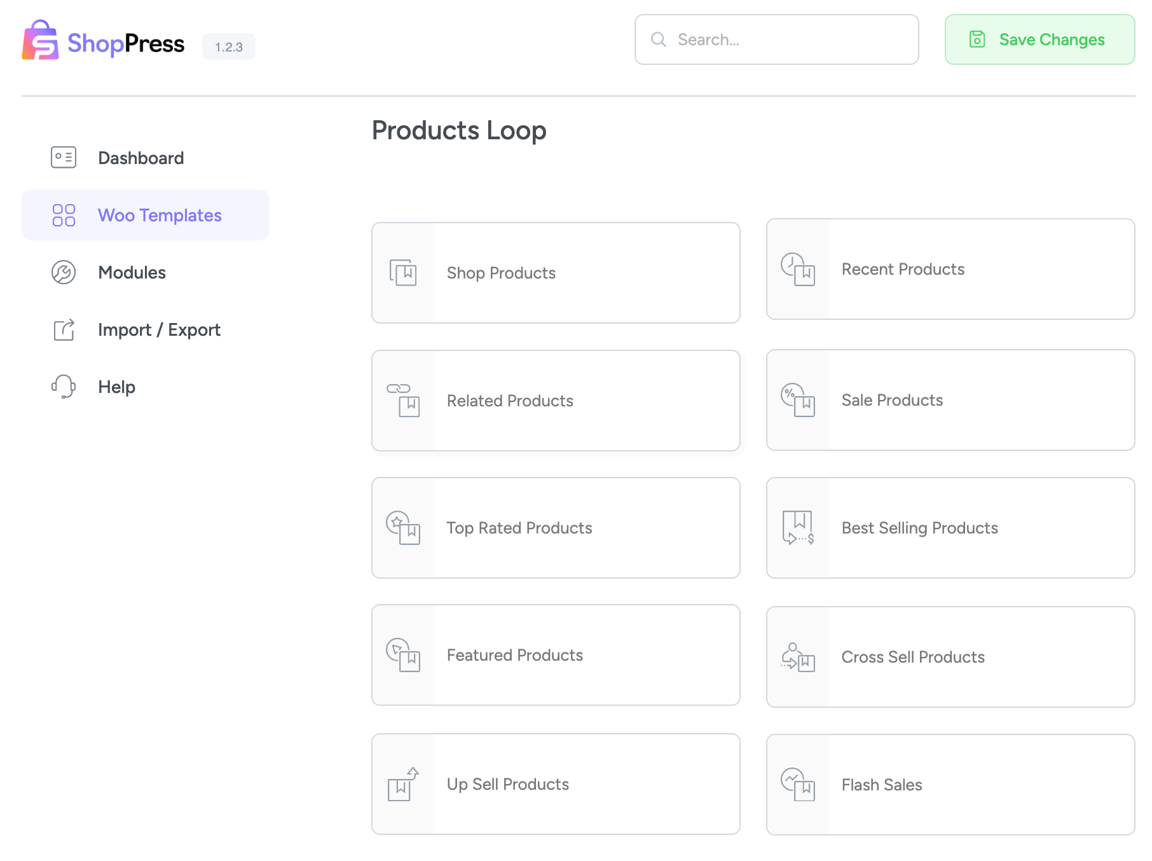Click the Up Sell Products arrow icon
This screenshot has width=1152, height=861.
click(403, 784)
